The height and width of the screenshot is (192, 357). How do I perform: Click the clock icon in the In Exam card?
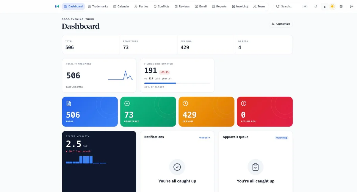click(185, 103)
